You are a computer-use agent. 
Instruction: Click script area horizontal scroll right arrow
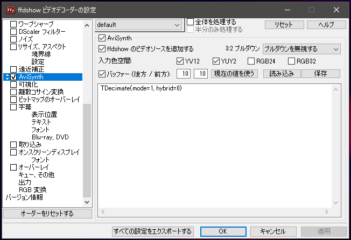(x=327, y=212)
